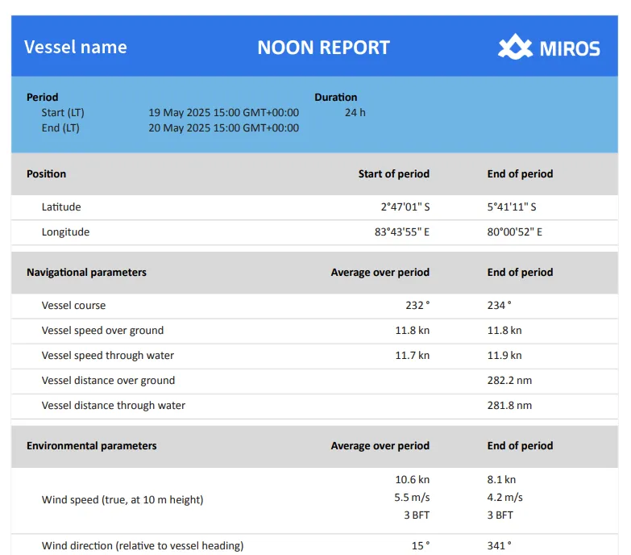Click wind speed value 10.6 kn
This screenshot has height=555, width=631.
[x=412, y=480]
